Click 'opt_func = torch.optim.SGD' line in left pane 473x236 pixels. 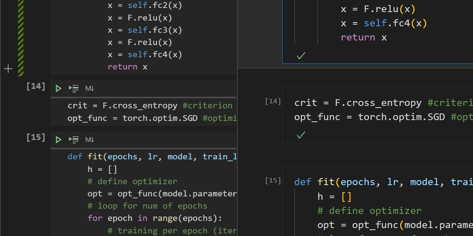tap(152, 118)
